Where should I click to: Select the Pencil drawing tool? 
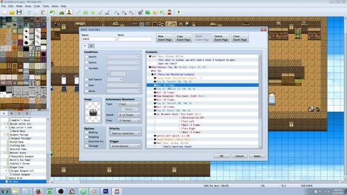tap(79, 12)
